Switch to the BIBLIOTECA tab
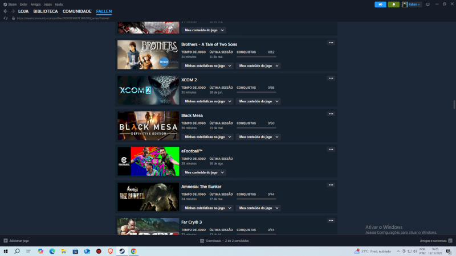 click(46, 11)
